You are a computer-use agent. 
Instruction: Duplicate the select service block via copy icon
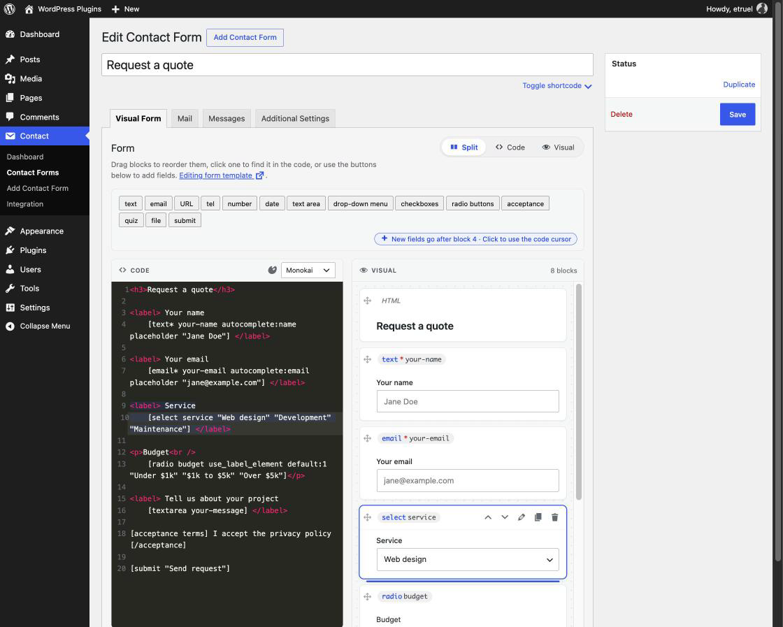click(538, 517)
